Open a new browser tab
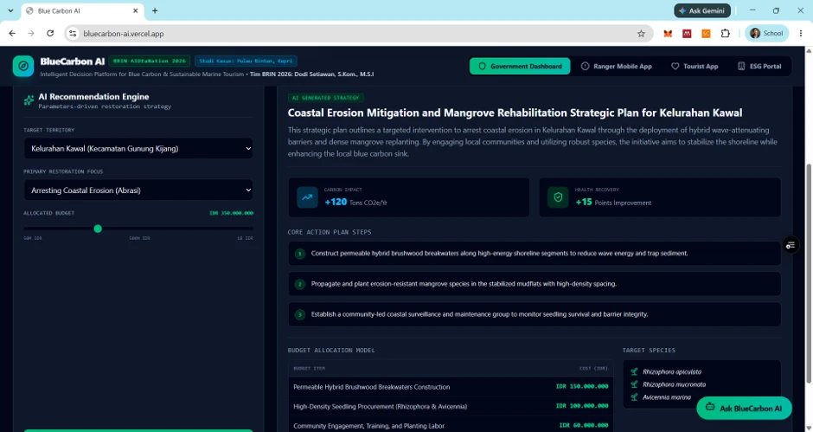Screen dimensions: 813x432 (155, 10)
